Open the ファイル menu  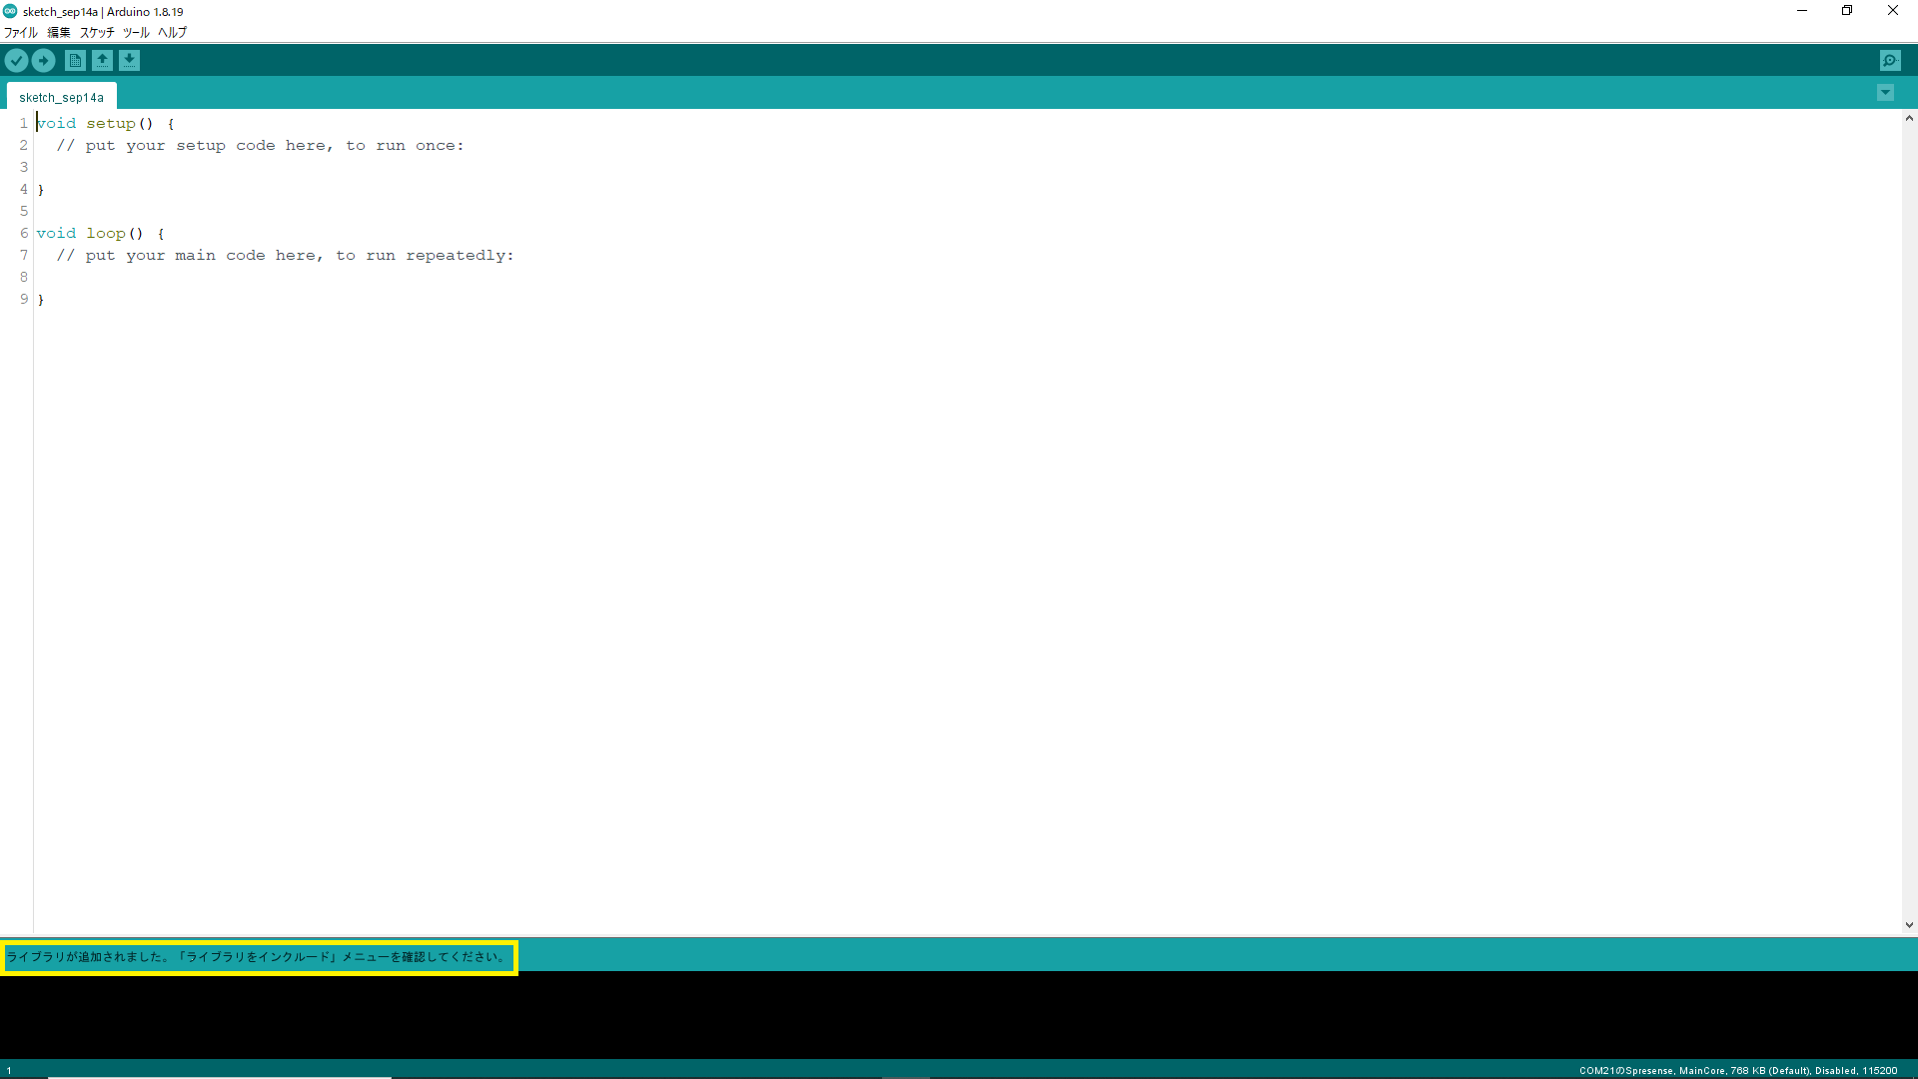(21, 32)
